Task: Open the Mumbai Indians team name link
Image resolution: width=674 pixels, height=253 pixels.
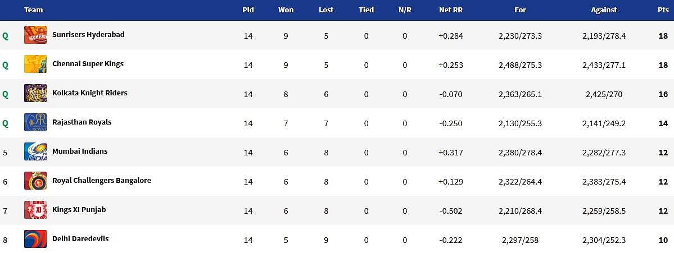Action: (x=80, y=151)
